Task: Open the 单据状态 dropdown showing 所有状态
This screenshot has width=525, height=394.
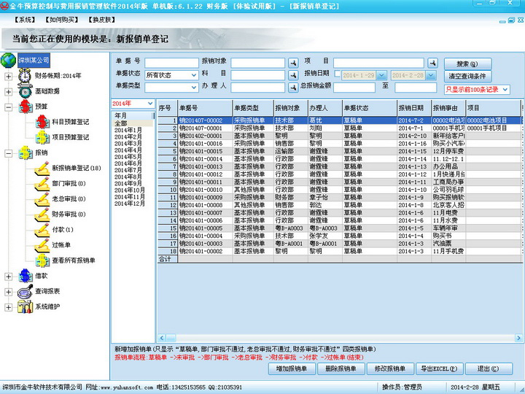Action: click(171, 74)
